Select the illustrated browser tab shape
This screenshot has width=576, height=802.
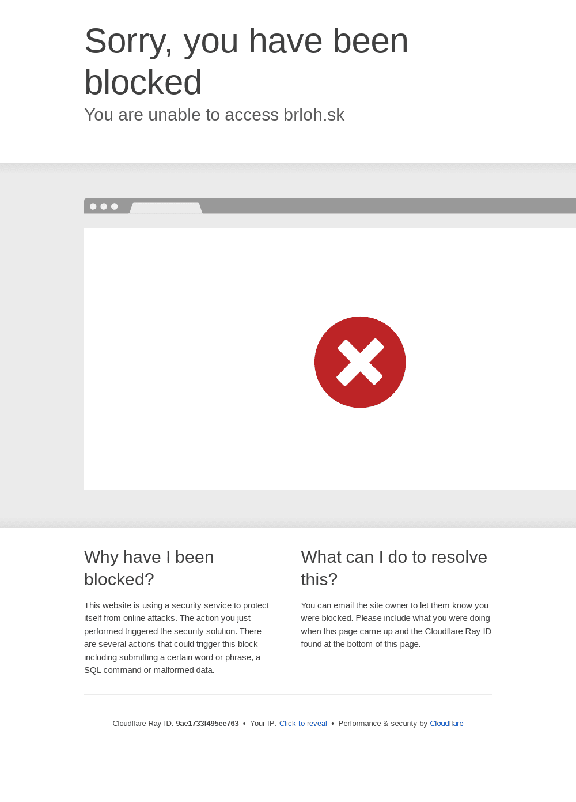(166, 208)
